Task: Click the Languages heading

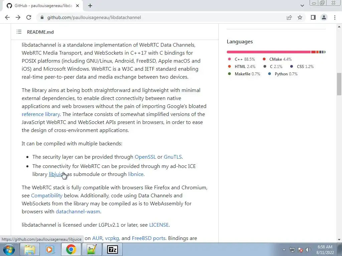Action: coord(240,42)
